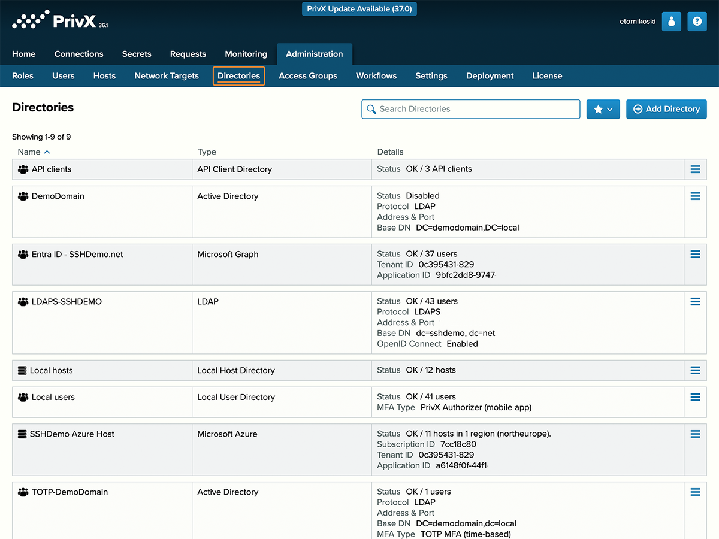Click the search magnifier icon
719x539 pixels.
click(x=371, y=109)
